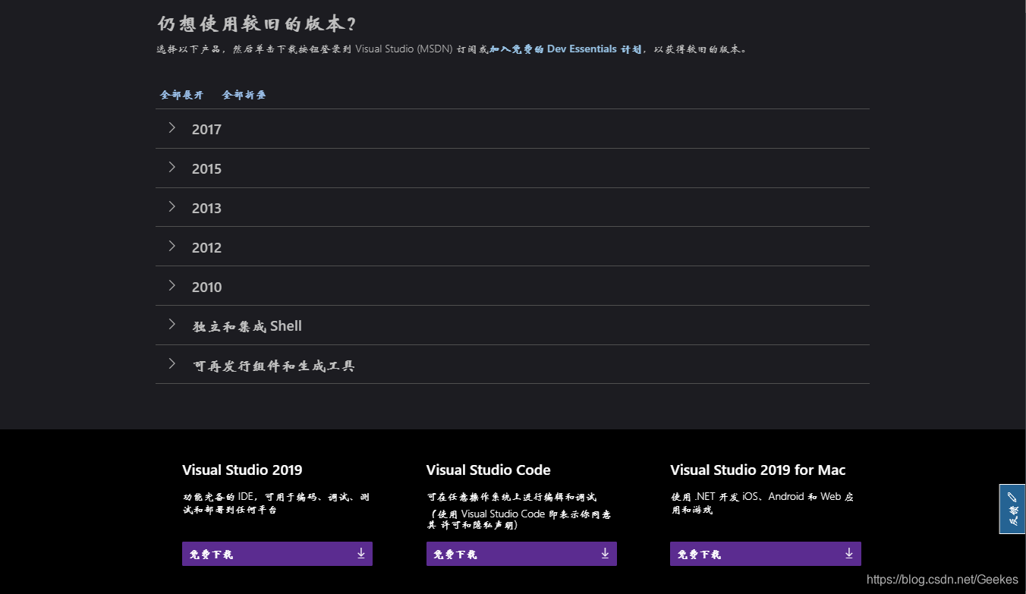This screenshot has width=1026, height=594.
Task: Select the 2013 row label
Action: coord(206,209)
